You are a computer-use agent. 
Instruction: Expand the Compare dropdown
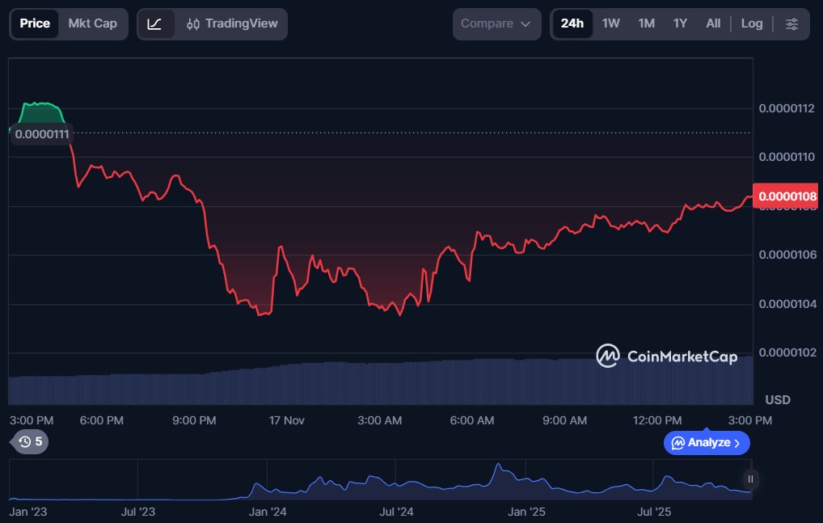pos(496,24)
